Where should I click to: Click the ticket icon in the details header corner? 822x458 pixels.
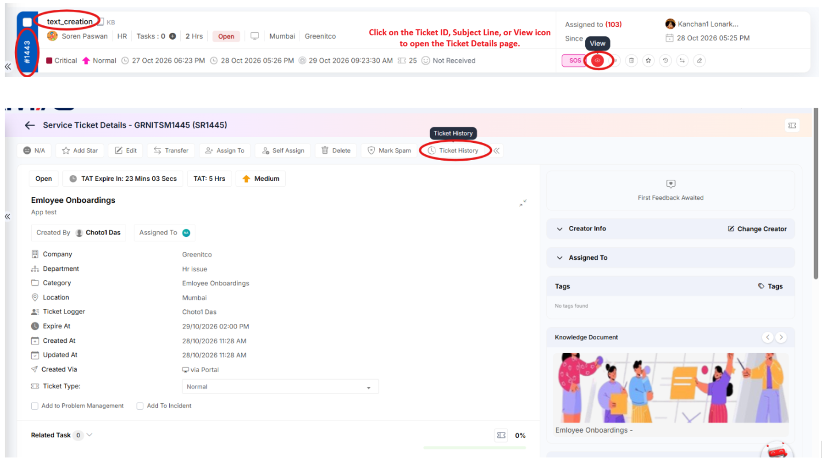coord(792,125)
